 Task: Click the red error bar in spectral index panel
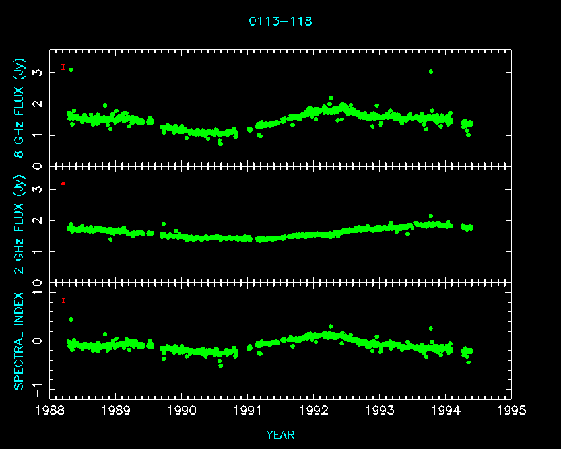coord(63,300)
